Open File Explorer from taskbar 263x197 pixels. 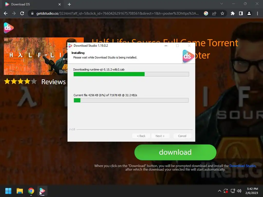[20, 191]
